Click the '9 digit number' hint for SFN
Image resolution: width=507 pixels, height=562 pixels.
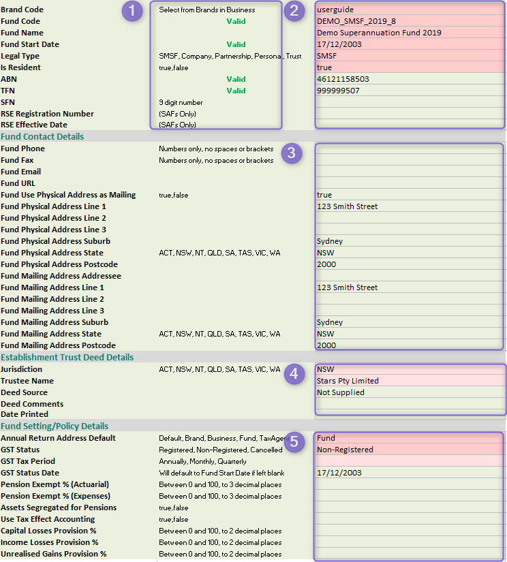pyautogui.click(x=181, y=102)
